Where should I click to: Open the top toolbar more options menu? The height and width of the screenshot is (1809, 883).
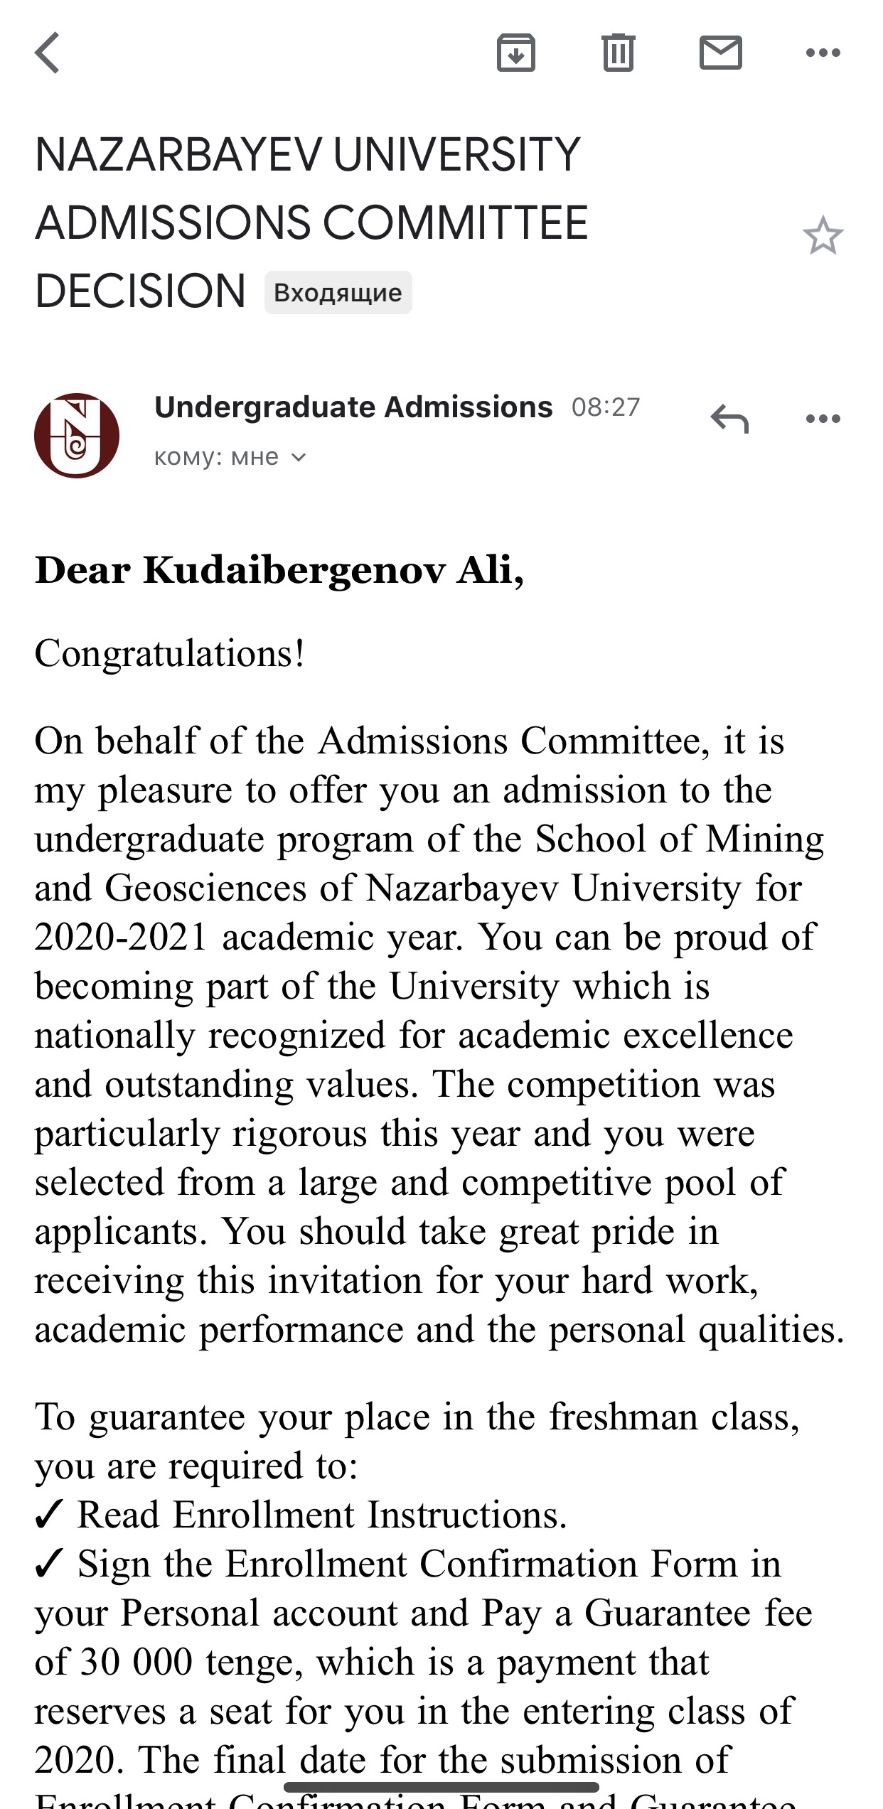(x=823, y=53)
